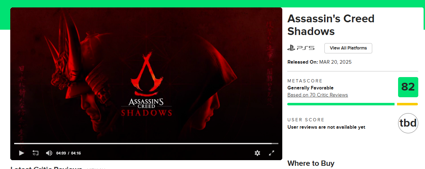Click the Assassin's Creed Shadows title heading
Viewport: 425px width, 169px height.
coord(331,25)
